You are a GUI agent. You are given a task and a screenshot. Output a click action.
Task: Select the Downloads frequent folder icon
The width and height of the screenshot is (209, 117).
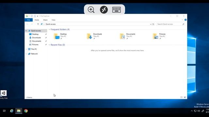pos(89,36)
